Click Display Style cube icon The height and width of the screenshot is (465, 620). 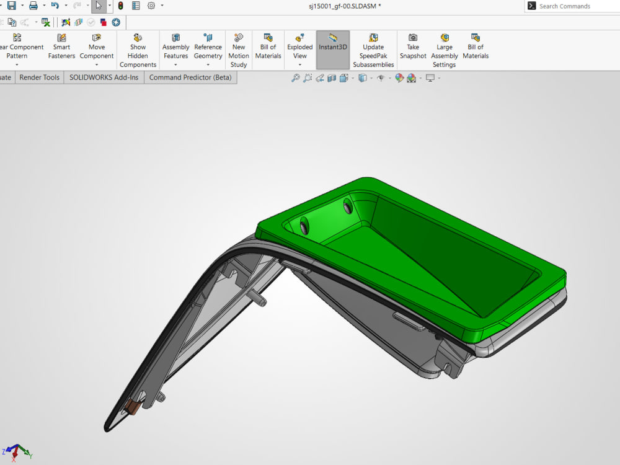tap(363, 78)
